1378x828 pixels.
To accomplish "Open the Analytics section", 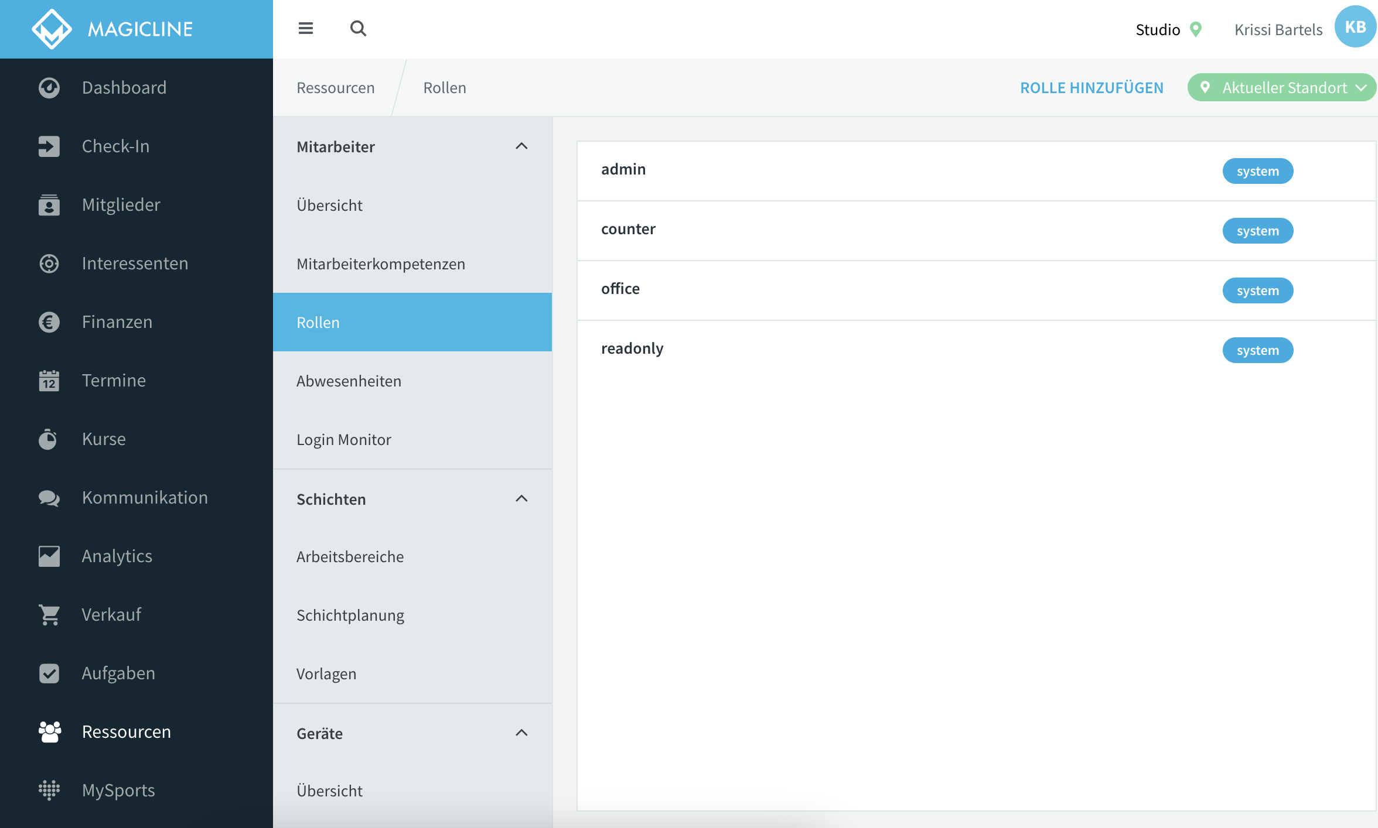I will pos(117,556).
